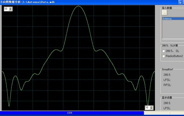Image resolution: width=184 pixels, height=116 pixels.
Task: Click the window title bar text
Action: coord(28,2)
